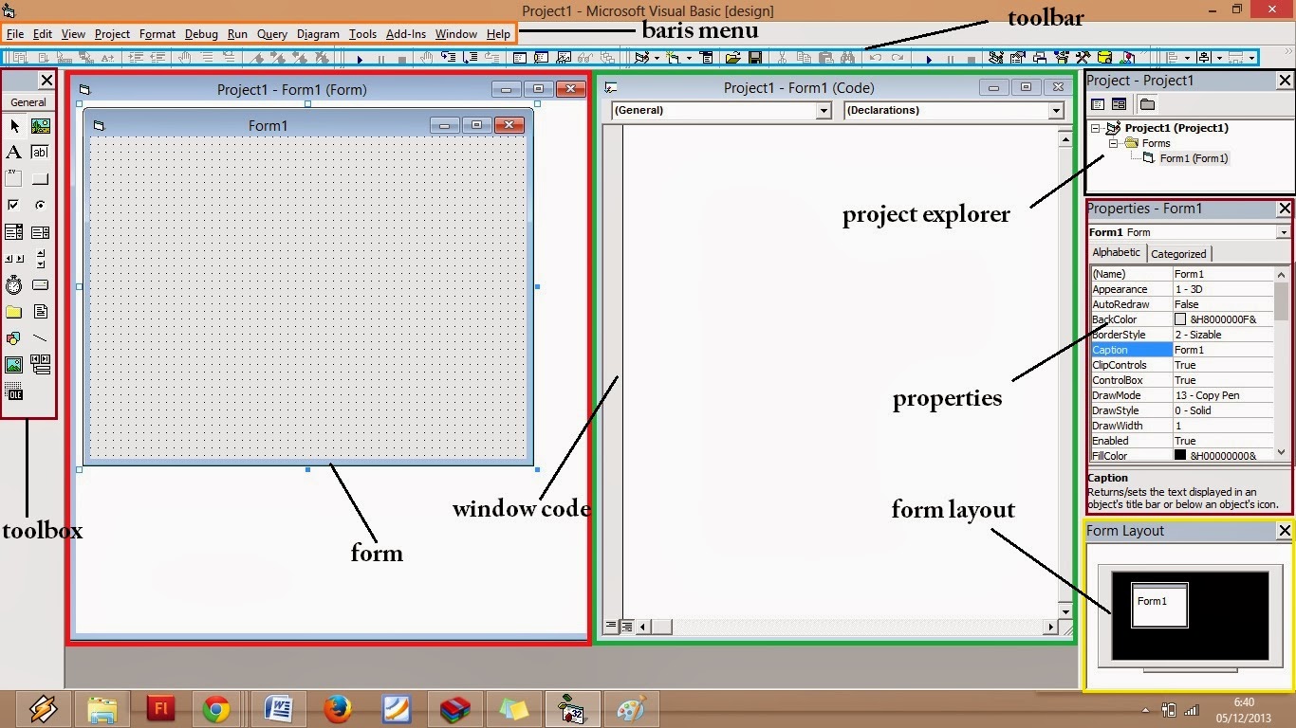
Task: Open the Align controls dropdown arrow
Action: (1187, 59)
